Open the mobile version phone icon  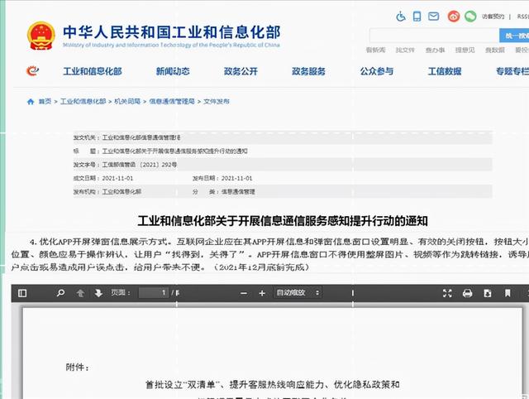pos(417,16)
